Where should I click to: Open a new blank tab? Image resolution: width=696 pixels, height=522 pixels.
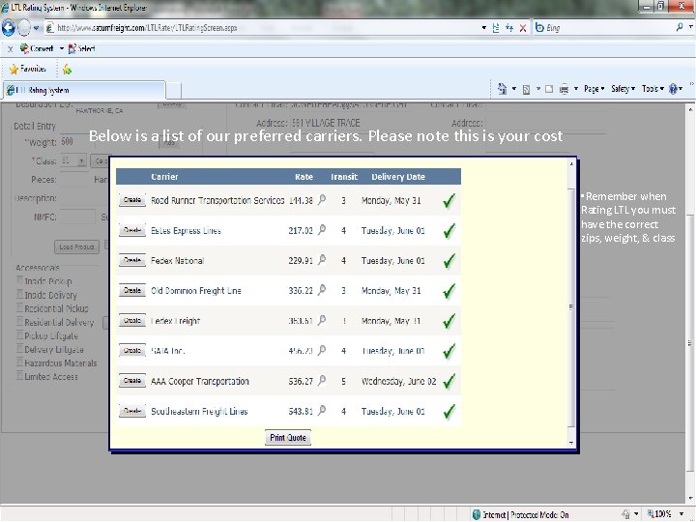pos(174,91)
